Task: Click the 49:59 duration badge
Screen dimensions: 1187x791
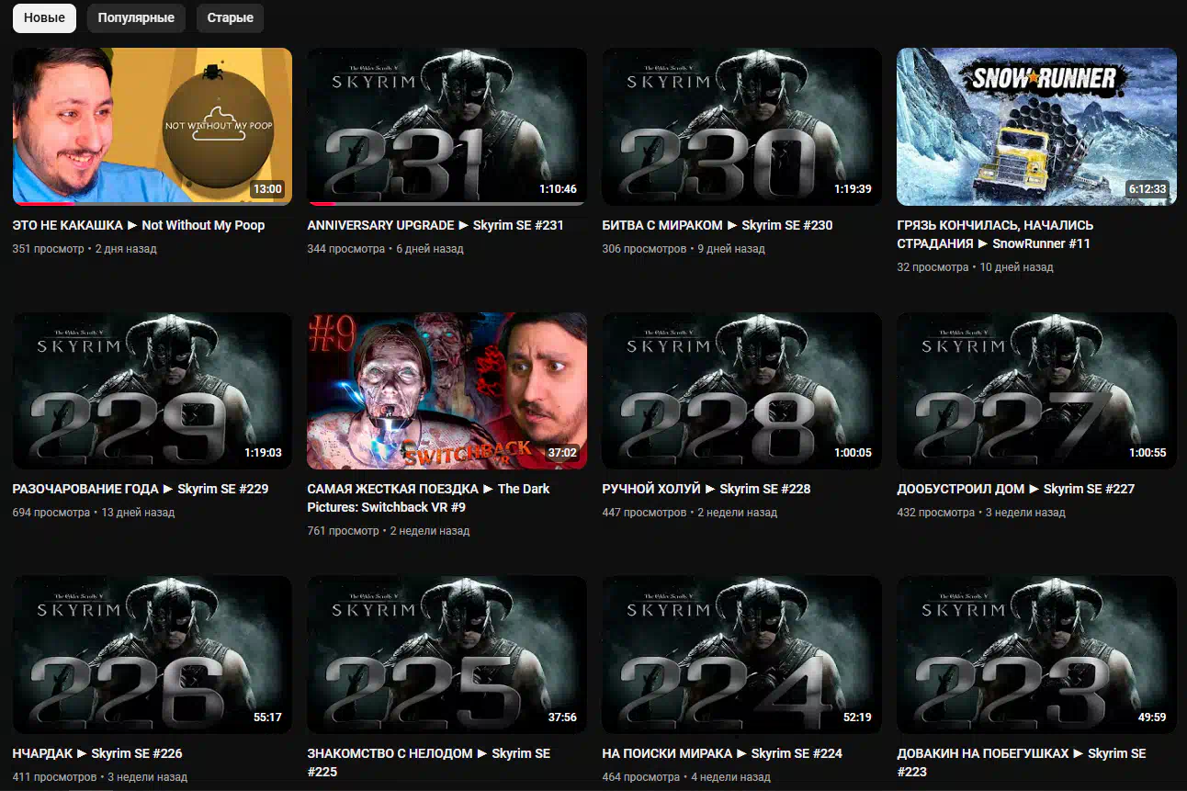Action: [1152, 718]
